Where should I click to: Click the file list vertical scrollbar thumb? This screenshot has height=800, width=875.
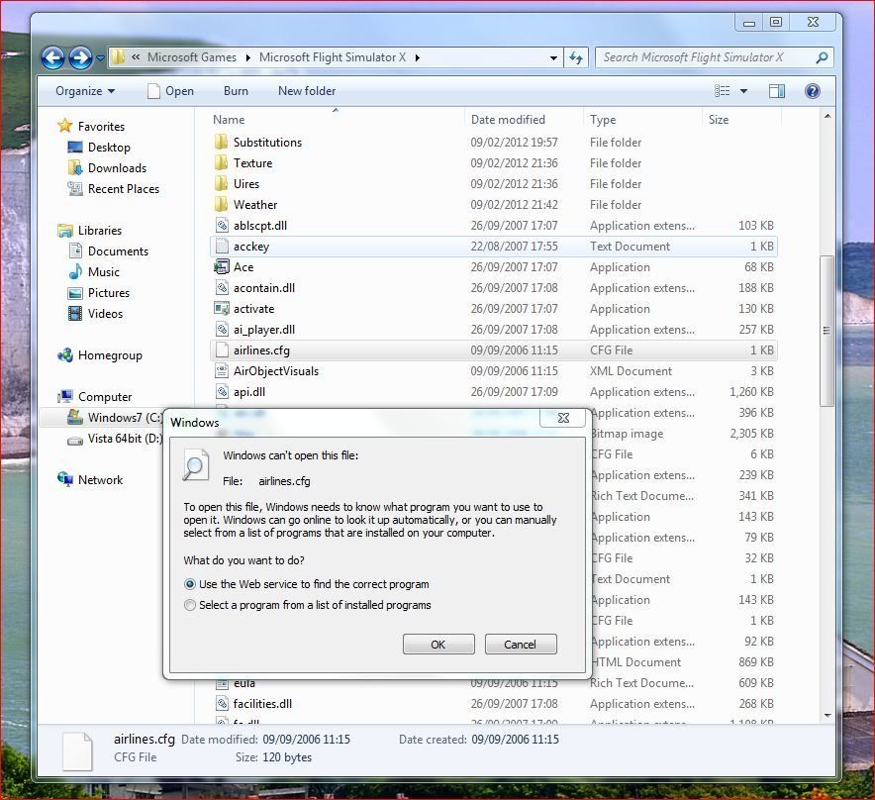(x=827, y=331)
